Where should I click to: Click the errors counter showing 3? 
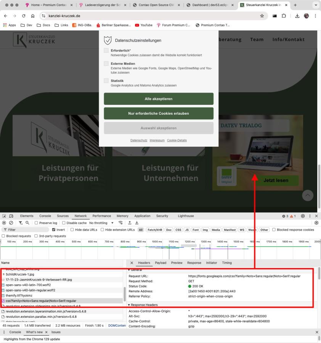click(285, 216)
